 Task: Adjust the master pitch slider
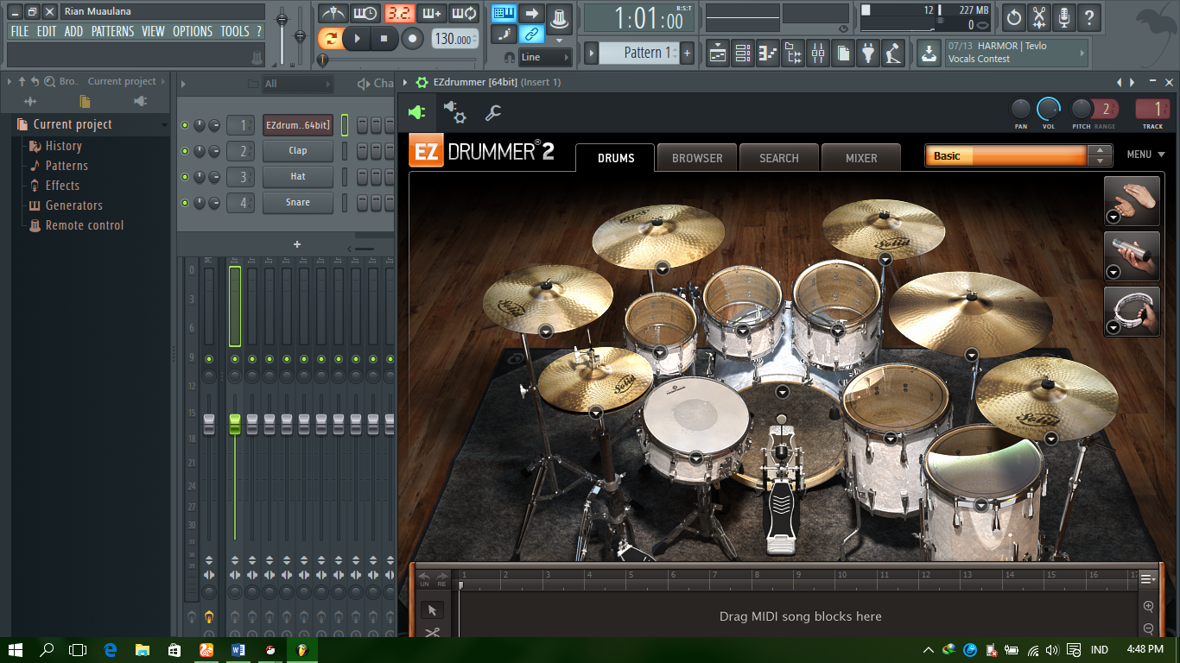[x=300, y=35]
